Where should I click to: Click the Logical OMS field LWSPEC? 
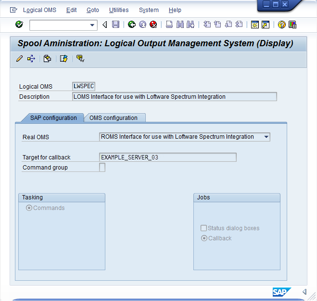tap(84, 86)
